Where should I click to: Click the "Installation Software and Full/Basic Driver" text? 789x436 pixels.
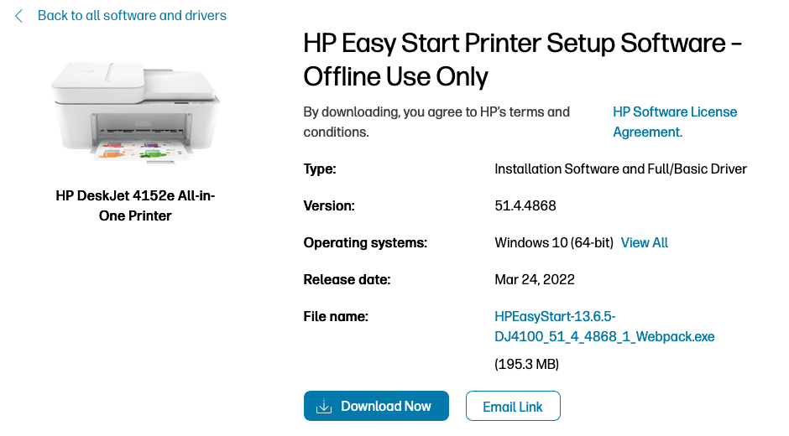point(620,169)
